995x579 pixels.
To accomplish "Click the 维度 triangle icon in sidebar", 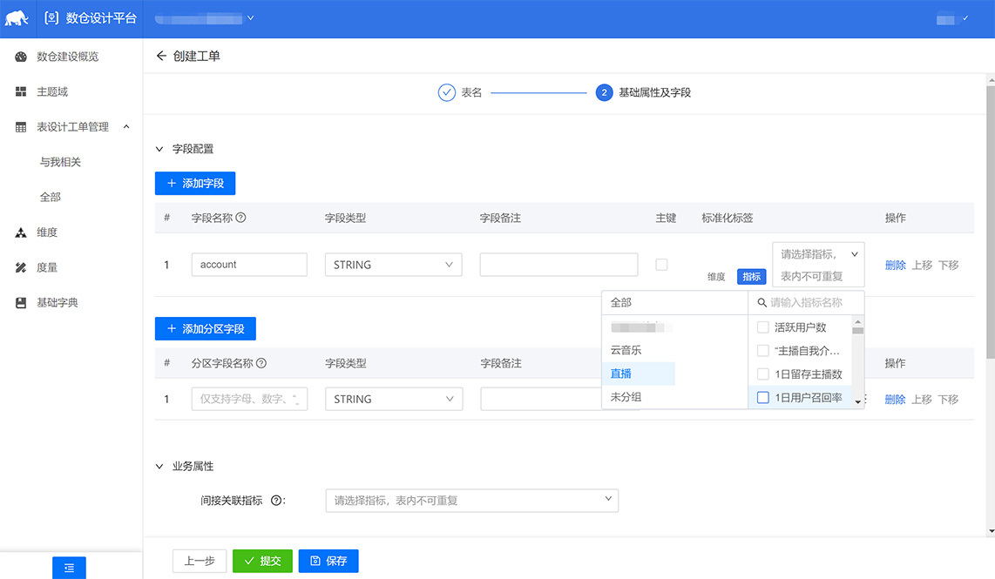I will [x=21, y=232].
